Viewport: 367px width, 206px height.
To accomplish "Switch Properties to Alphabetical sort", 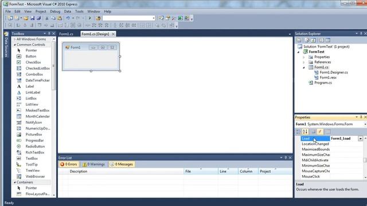I will point(305,132).
